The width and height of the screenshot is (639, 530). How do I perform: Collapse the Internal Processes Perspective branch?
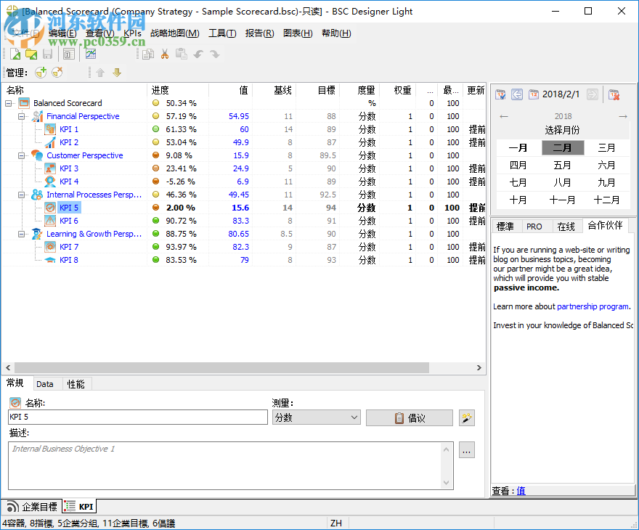click(x=22, y=195)
